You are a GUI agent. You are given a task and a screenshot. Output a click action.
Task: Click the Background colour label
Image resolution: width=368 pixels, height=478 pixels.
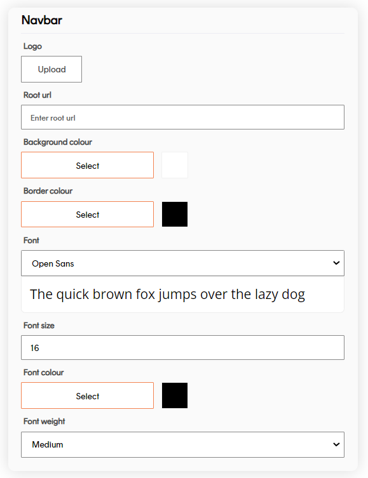58,142
